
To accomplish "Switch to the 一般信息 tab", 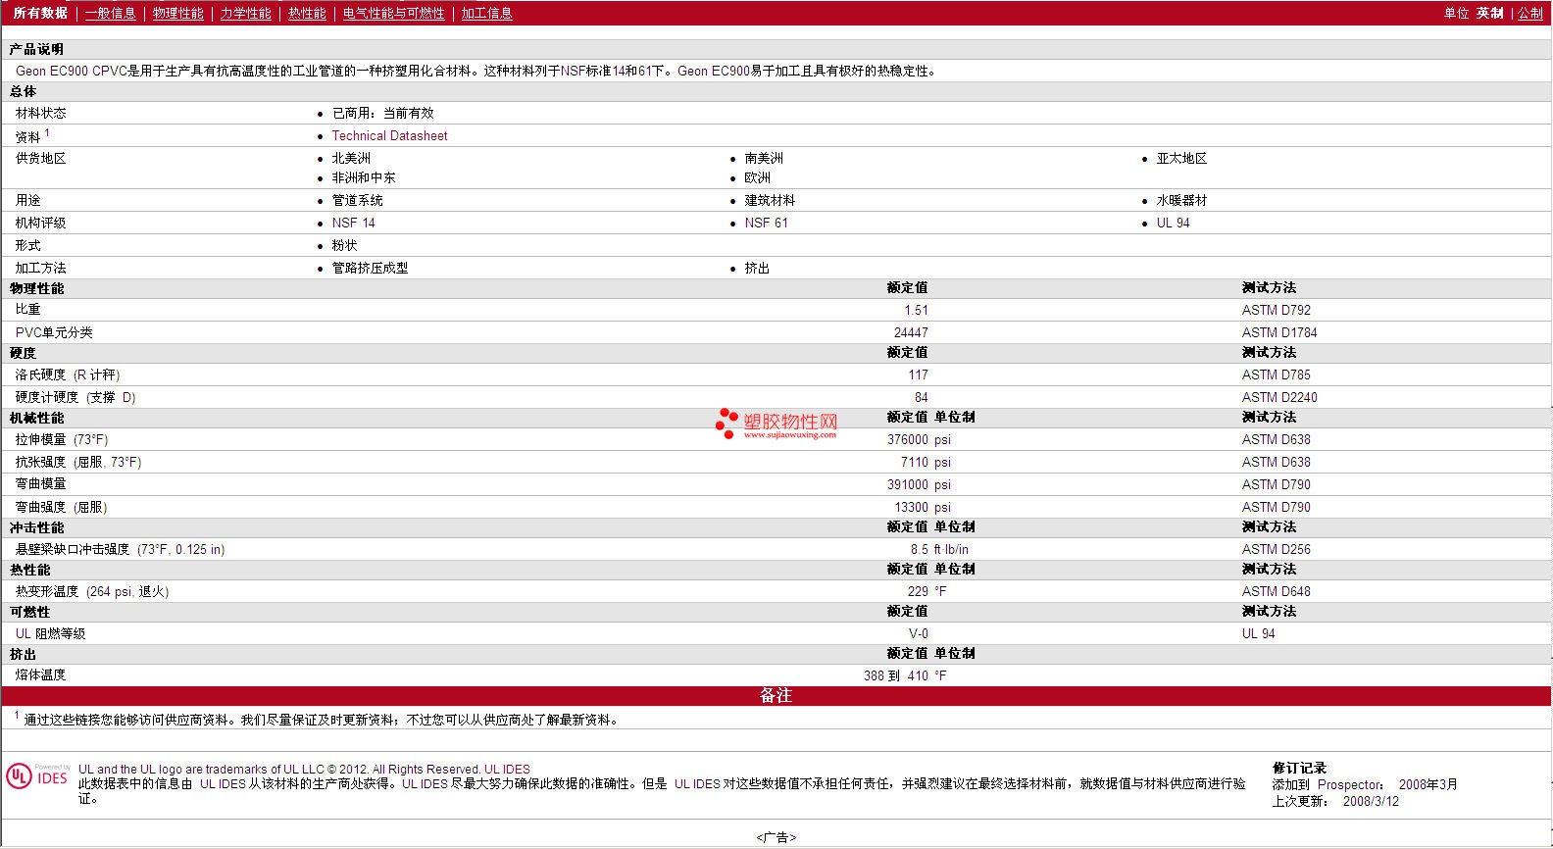I will click(x=110, y=14).
